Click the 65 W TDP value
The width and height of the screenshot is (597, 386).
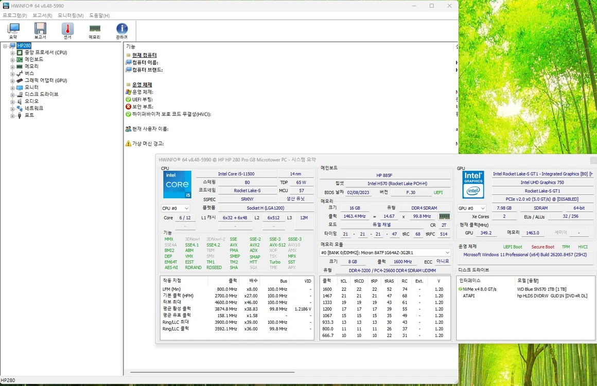pos(301,183)
